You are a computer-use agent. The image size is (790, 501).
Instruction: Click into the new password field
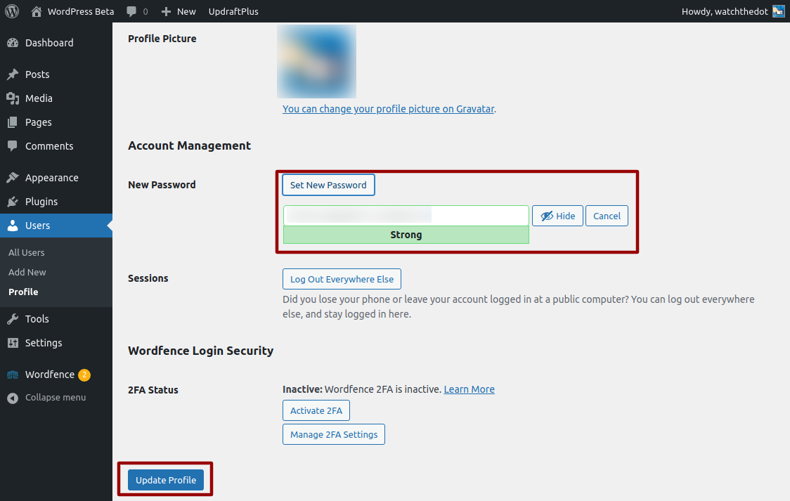406,215
